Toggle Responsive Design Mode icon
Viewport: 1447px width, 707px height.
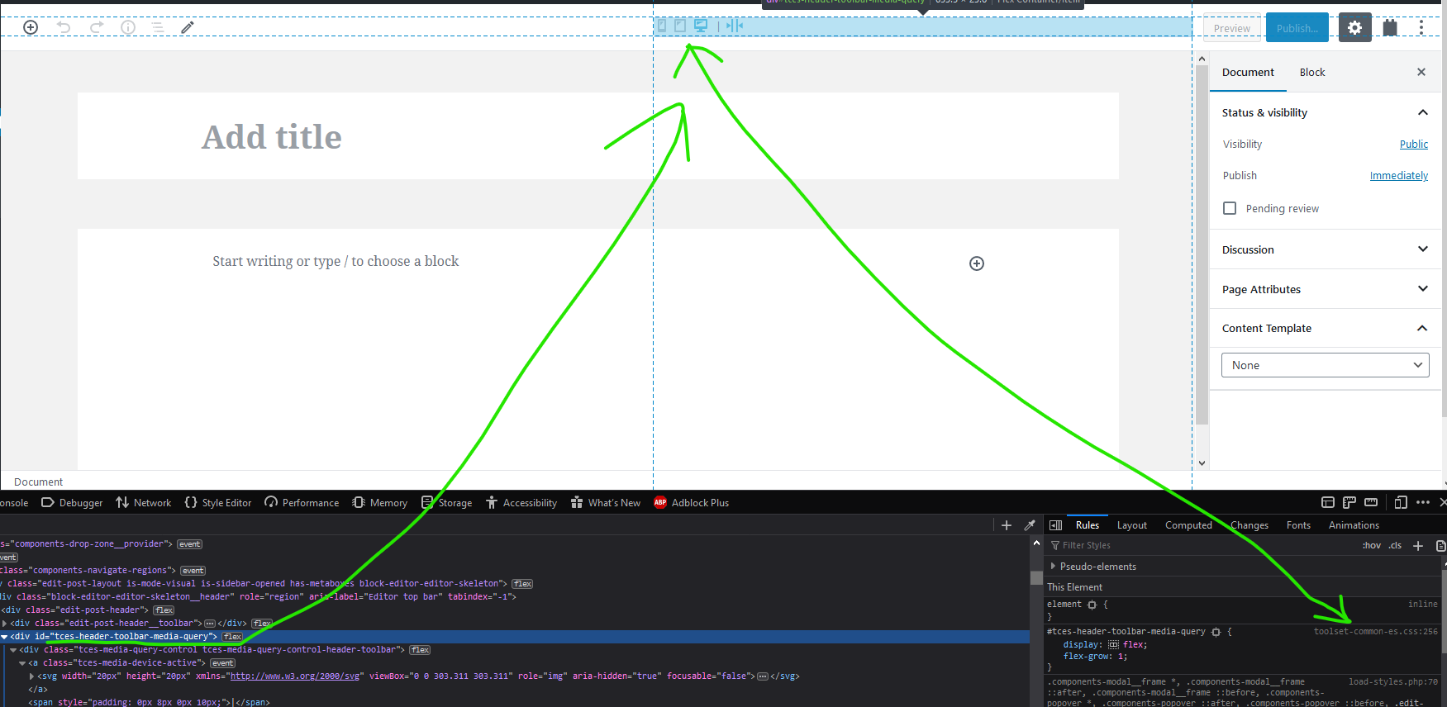[1401, 502]
